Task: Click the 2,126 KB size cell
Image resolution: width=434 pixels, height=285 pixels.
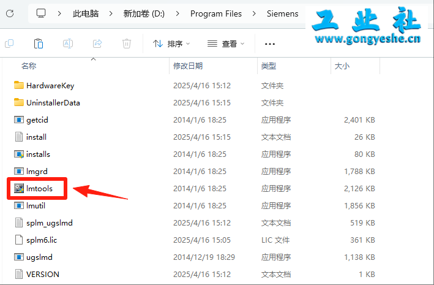Action: tap(359, 189)
